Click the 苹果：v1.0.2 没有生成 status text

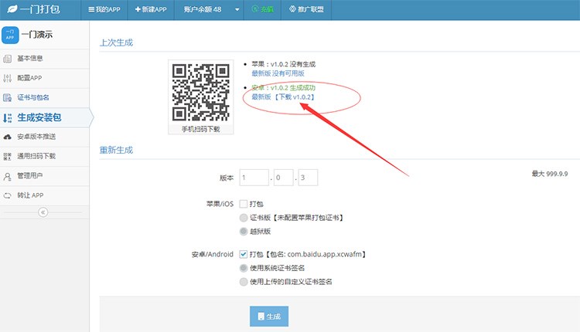click(x=283, y=64)
